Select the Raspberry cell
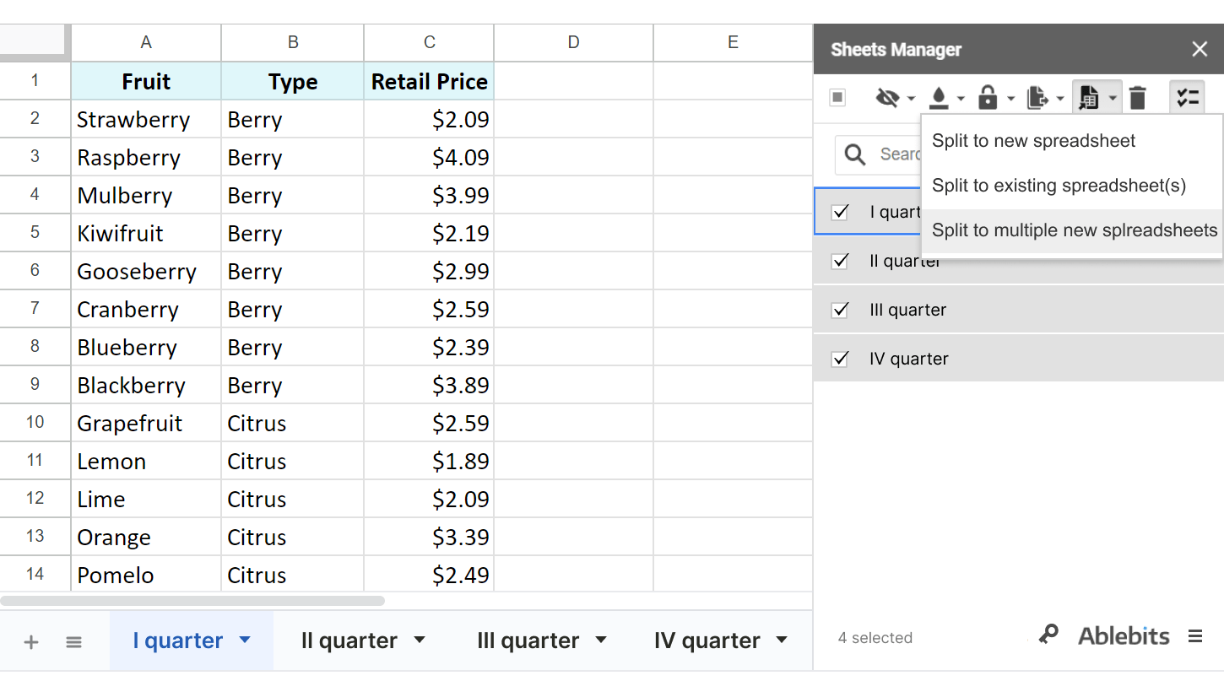1224x692 pixels. [x=146, y=157]
